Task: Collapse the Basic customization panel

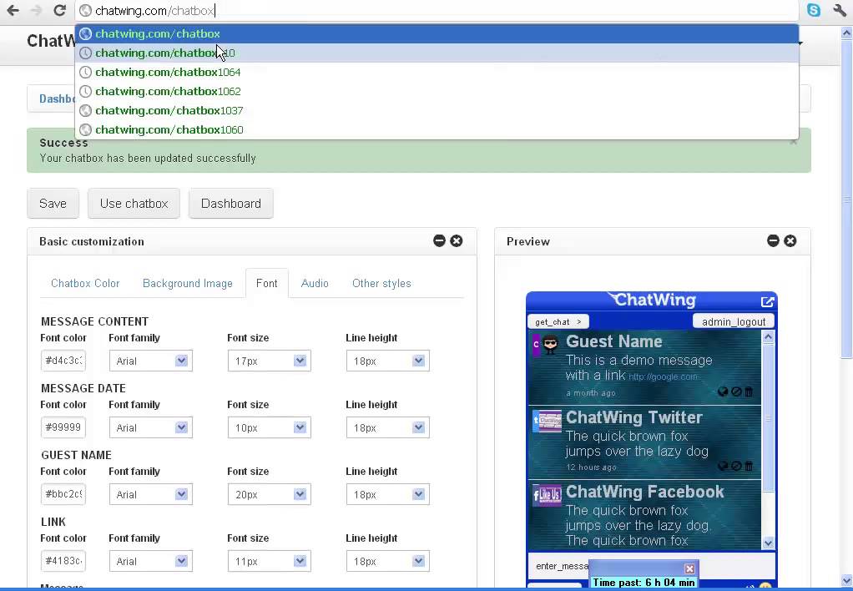Action: coord(439,240)
